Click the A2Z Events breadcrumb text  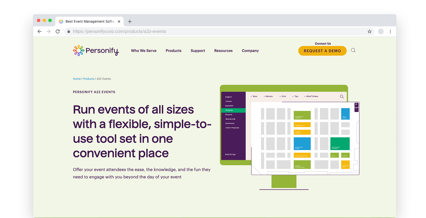click(x=104, y=79)
